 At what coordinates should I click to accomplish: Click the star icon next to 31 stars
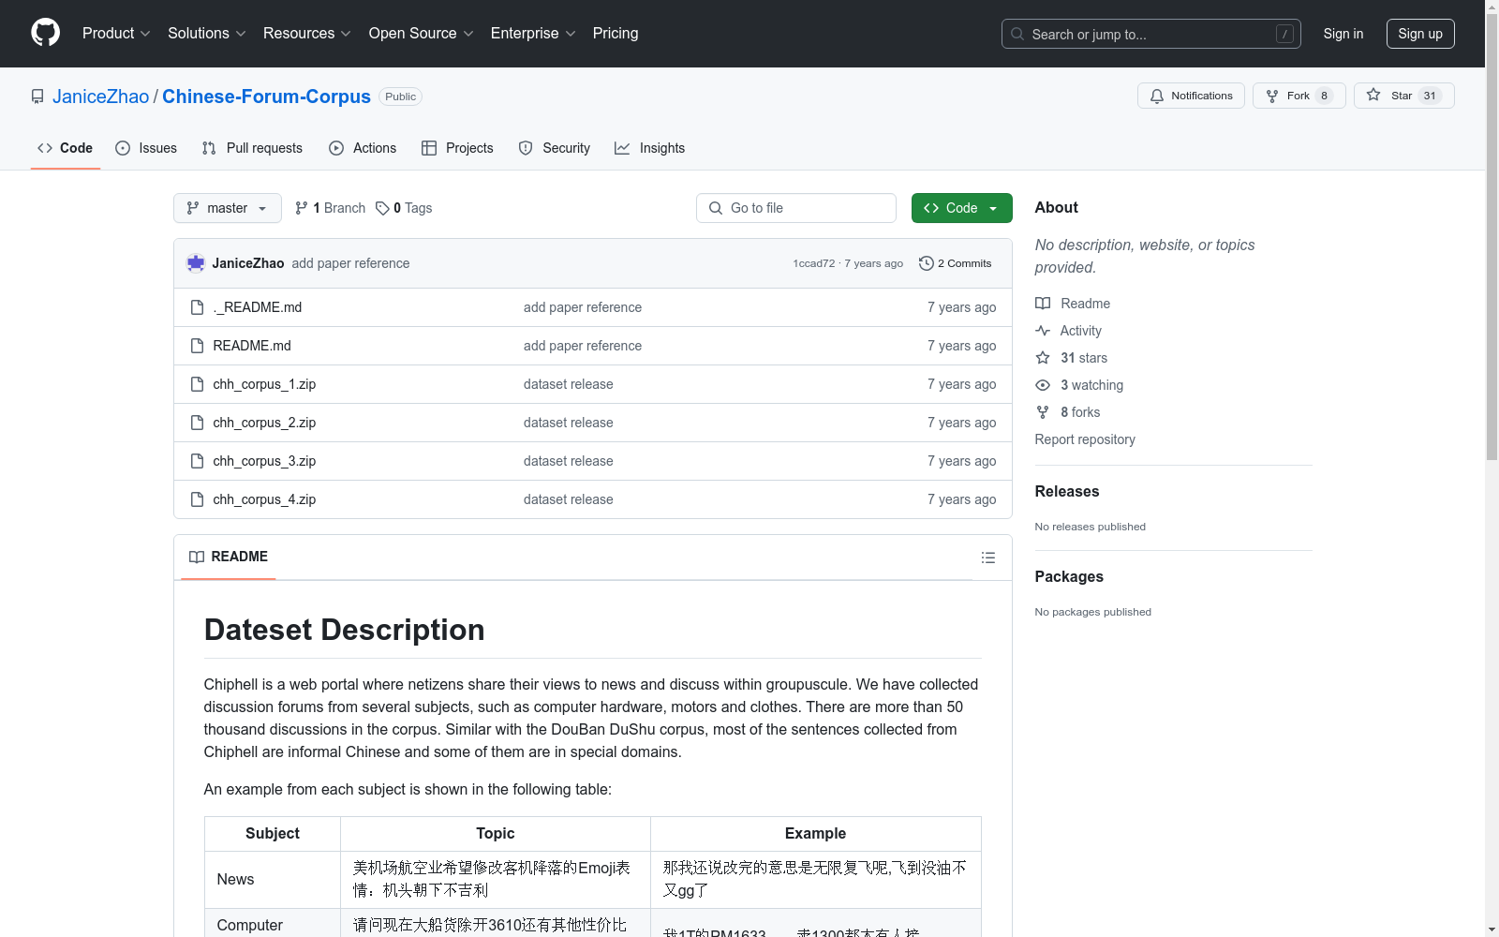pos(1043,358)
